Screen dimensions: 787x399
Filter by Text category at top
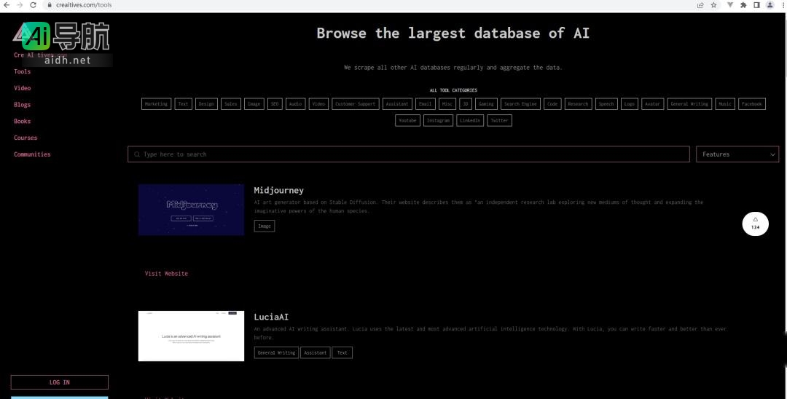point(183,104)
